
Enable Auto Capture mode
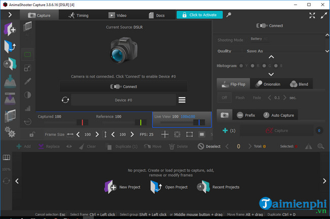click(279, 115)
